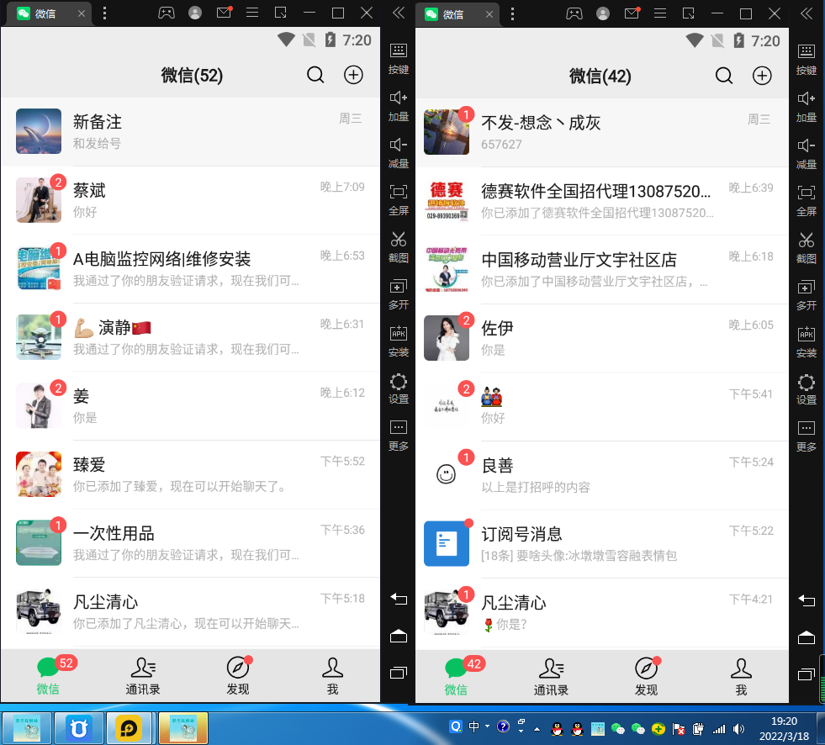Tap the plus icon in right WeChat window
The image size is (825, 745).
(x=762, y=76)
